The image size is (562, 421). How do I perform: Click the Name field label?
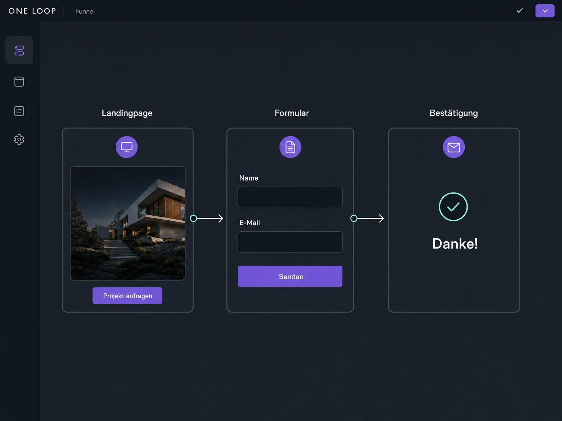[x=249, y=178]
